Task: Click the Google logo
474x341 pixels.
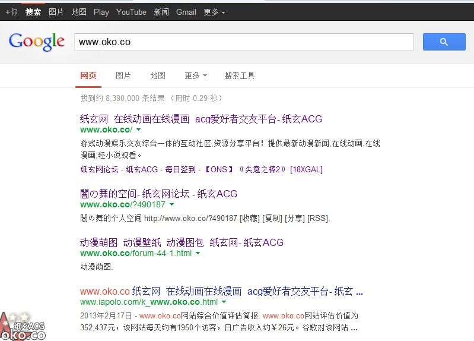Action: coord(37,42)
